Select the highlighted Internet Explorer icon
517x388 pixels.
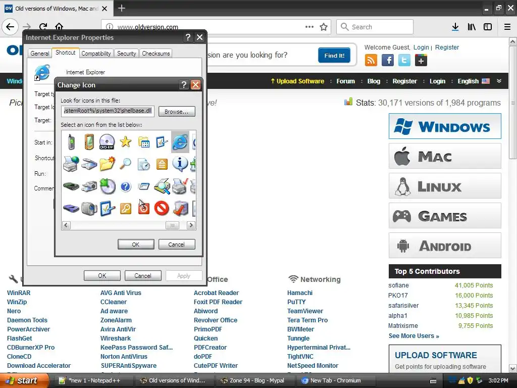(x=180, y=142)
